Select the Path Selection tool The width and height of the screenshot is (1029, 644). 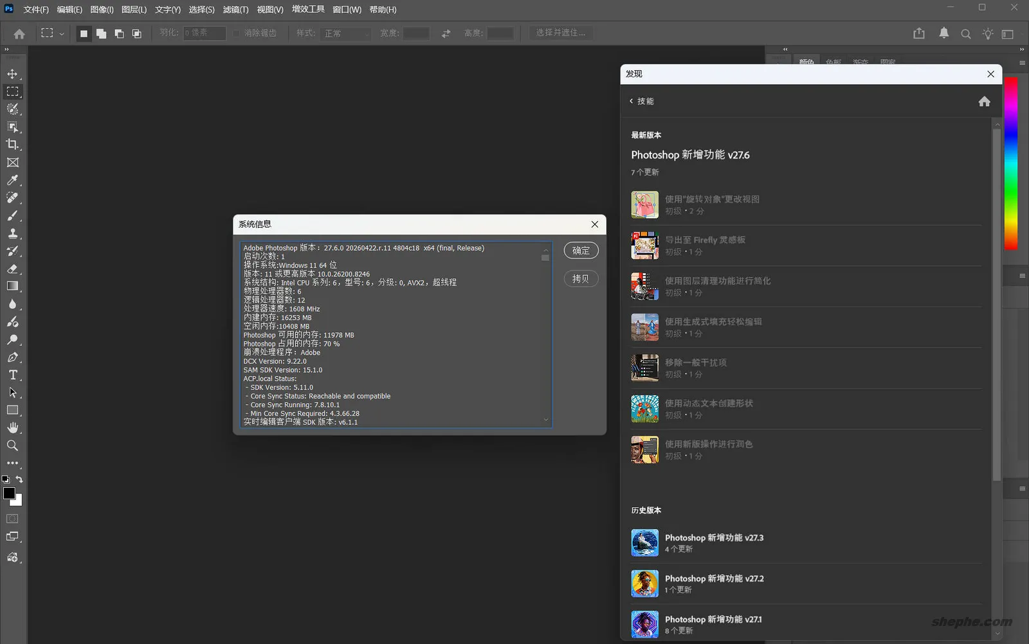point(12,393)
